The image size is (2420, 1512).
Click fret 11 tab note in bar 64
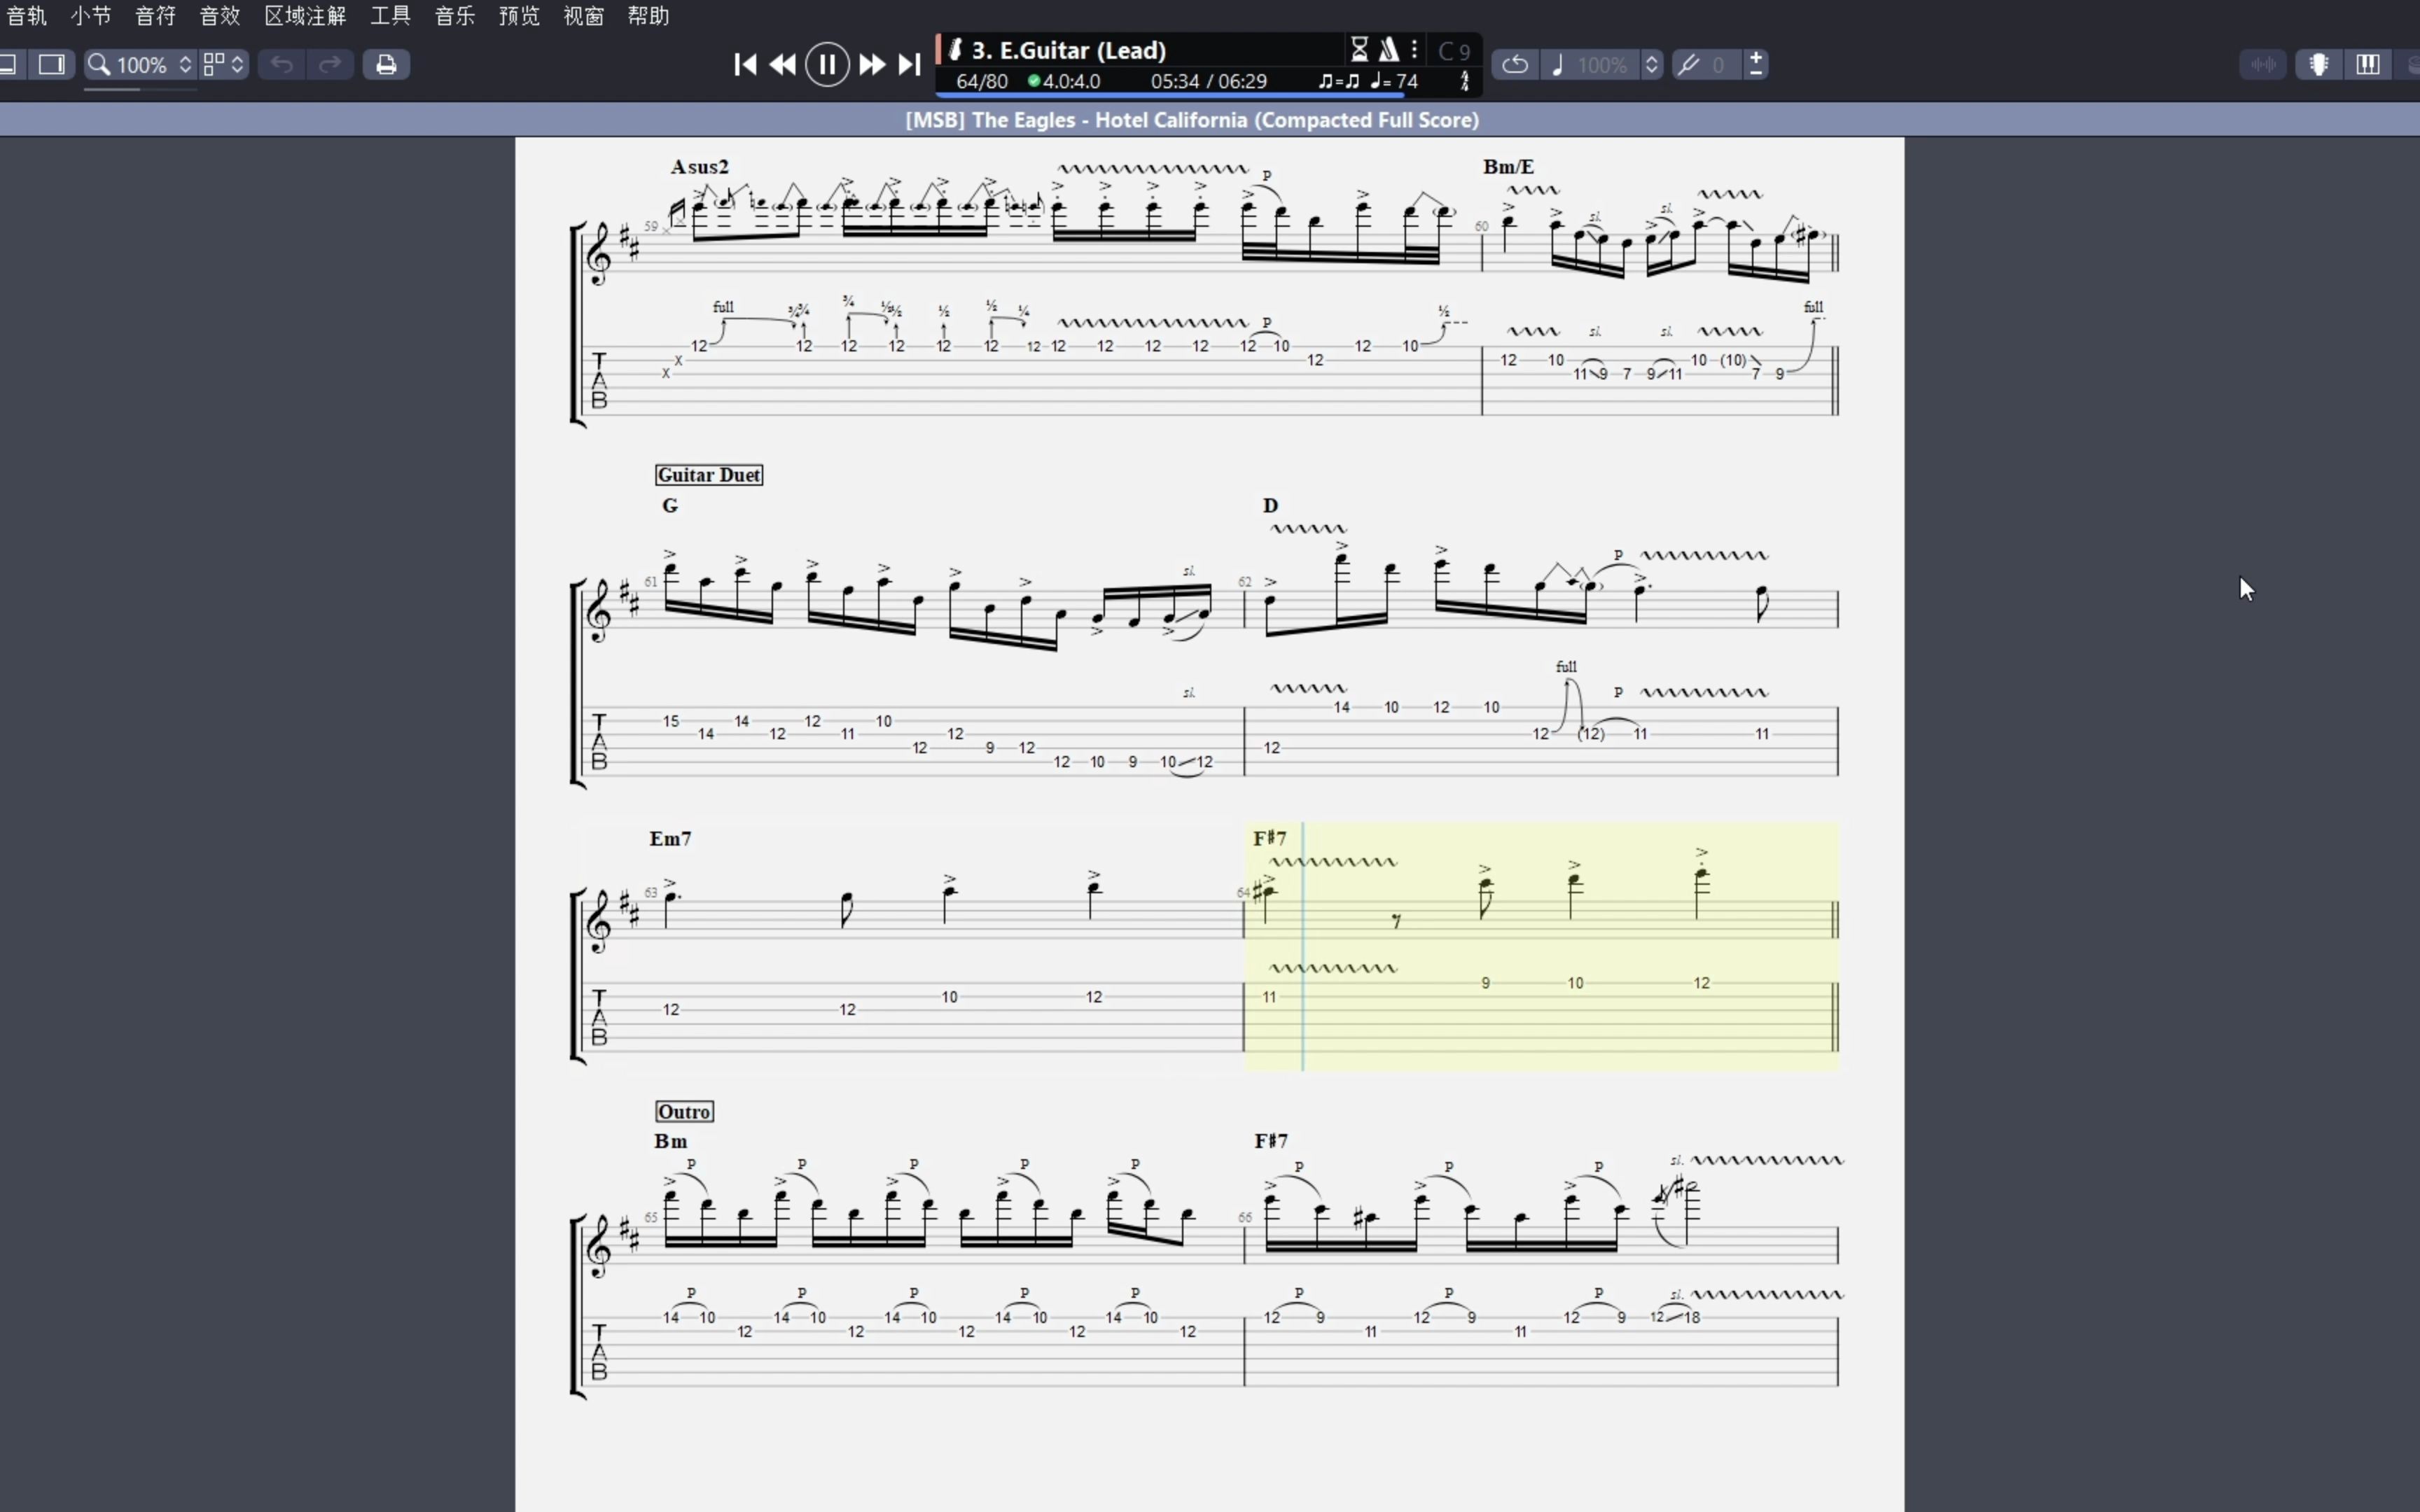tap(1269, 997)
